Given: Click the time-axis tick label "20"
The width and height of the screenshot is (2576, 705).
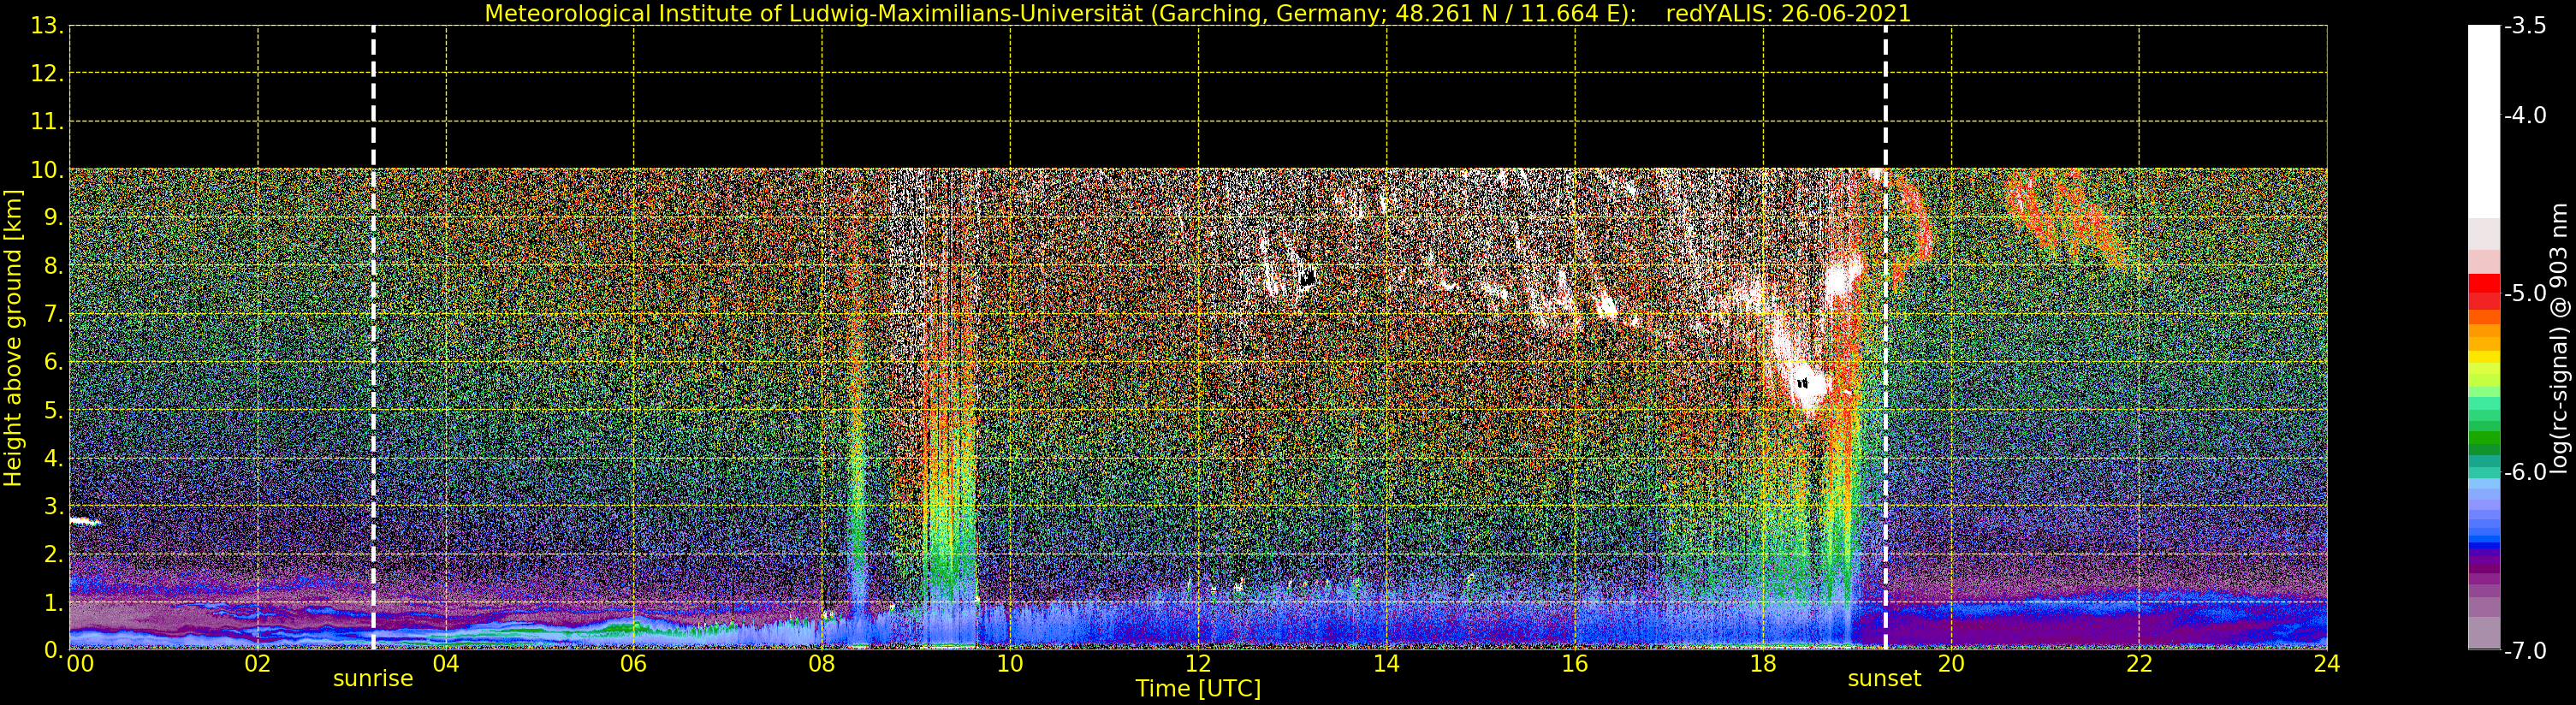Looking at the screenshot, I should point(1951,664).
